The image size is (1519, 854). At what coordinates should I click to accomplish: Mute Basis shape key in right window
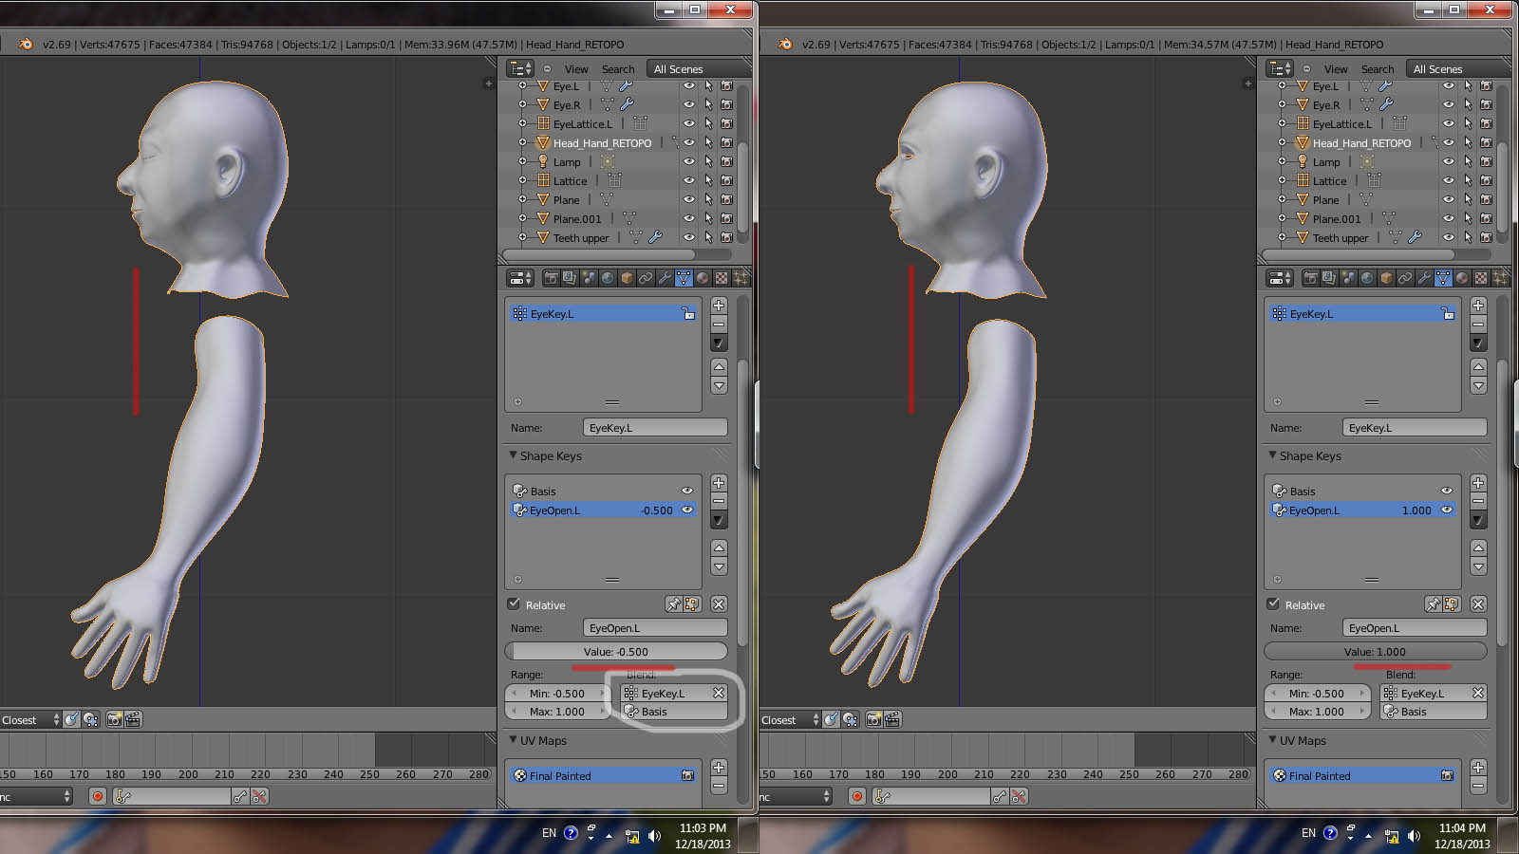(x=1447, y=491)
